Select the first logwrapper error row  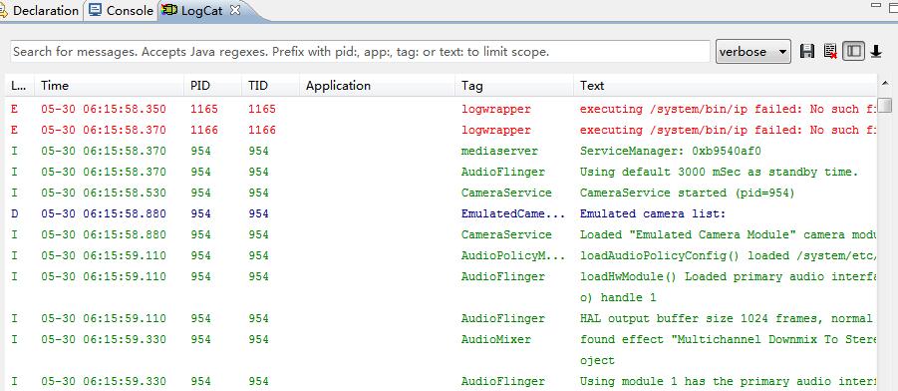click(441, 109)
